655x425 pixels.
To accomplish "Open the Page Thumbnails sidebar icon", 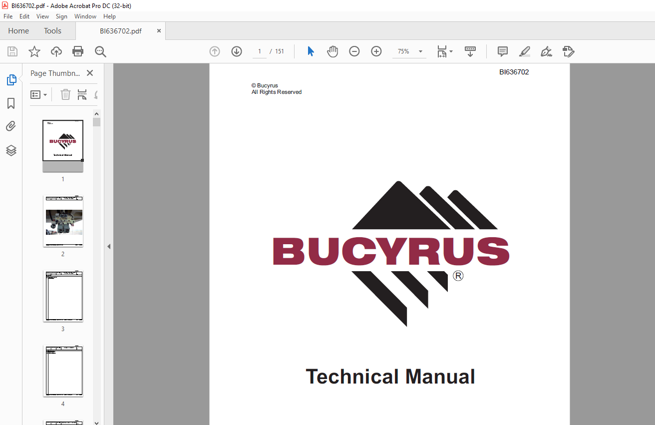I will pyautogui.click(x=11, y=80).
